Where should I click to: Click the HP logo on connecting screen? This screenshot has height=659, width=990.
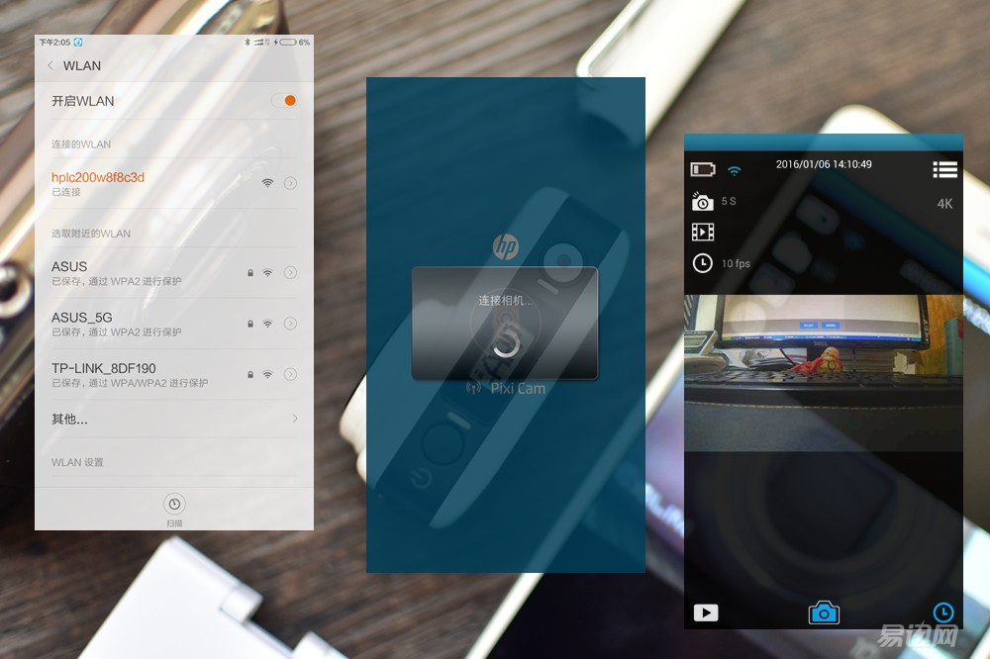tap(505, 247)
